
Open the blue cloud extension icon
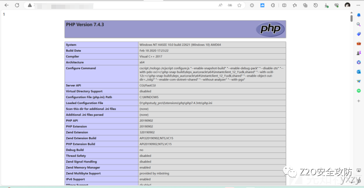pos(262,5)
